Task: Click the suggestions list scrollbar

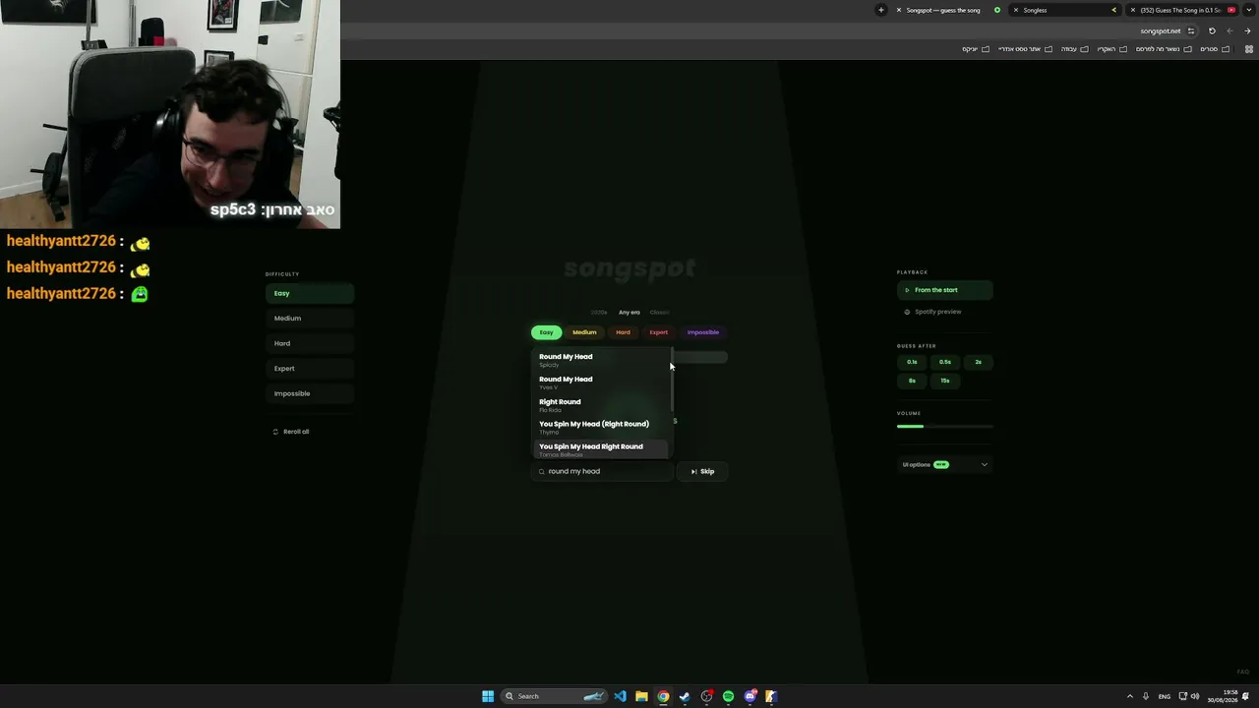Action: point(672,380)
